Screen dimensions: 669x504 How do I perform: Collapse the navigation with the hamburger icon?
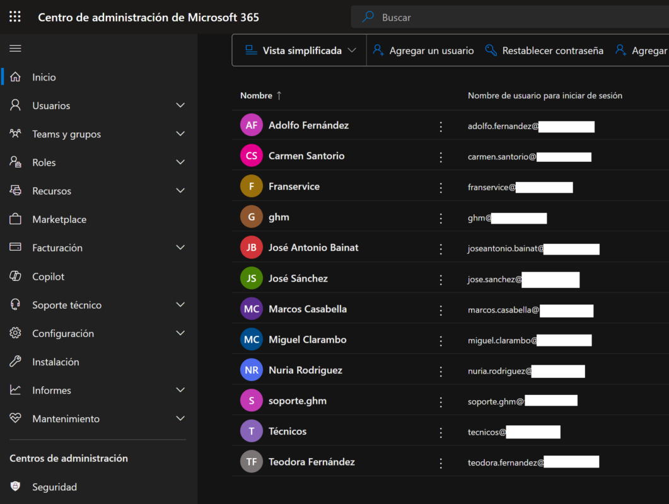pyautogui.click(x=15, y=48)
